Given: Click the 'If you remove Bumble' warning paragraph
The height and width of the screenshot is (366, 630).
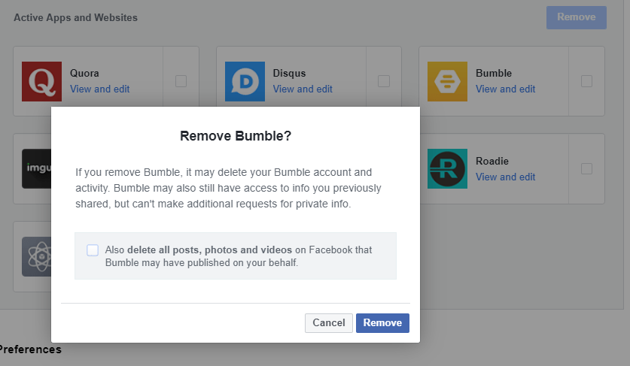Looking at the screenshot, I should (x=228, y=188).
